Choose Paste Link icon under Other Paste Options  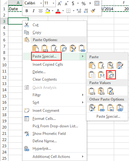[101, 108]
